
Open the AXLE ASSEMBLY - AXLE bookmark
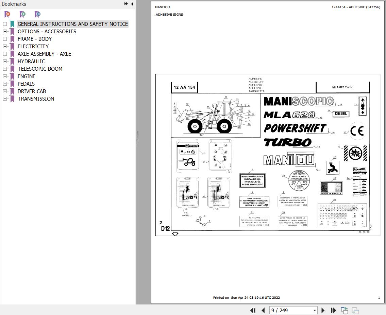44,54
